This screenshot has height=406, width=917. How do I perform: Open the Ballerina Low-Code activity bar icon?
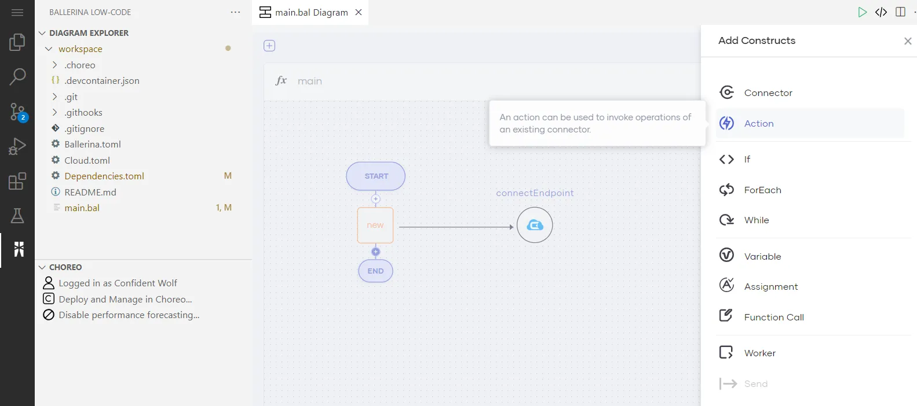tap(19, 249)
